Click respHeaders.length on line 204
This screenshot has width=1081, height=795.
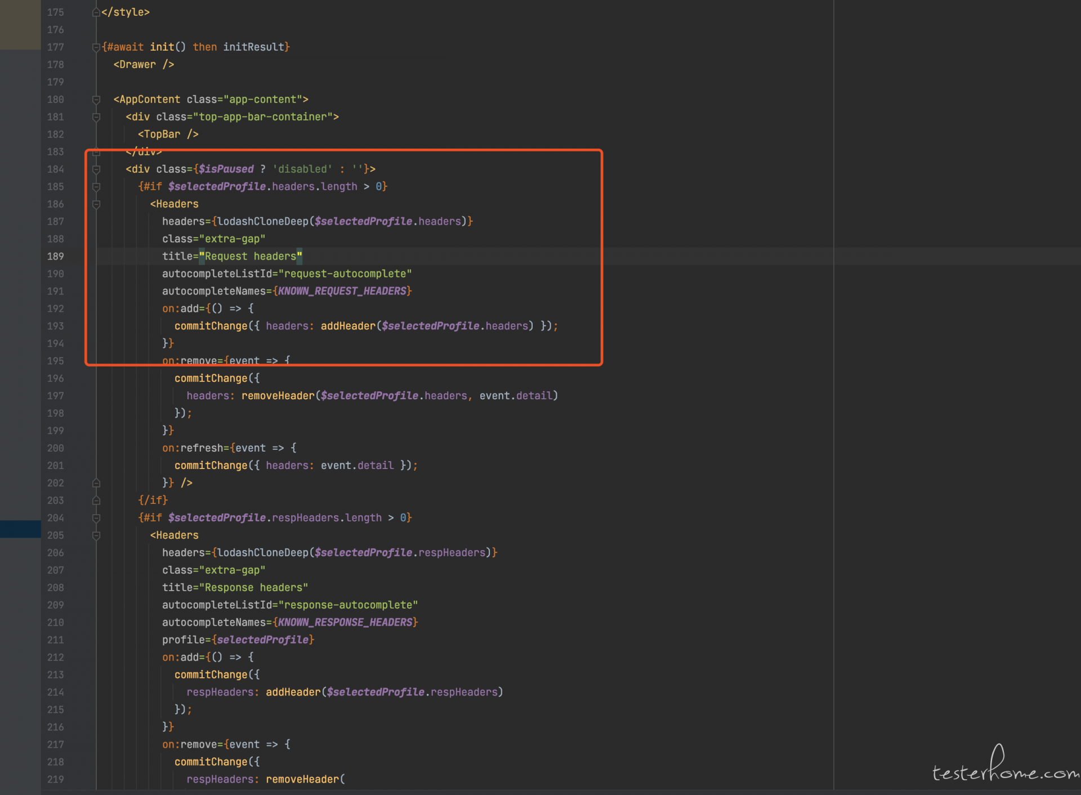pyautogui.click(x=327, y=518)
